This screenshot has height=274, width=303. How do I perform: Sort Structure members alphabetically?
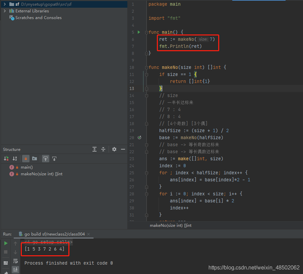pos(15,159)
